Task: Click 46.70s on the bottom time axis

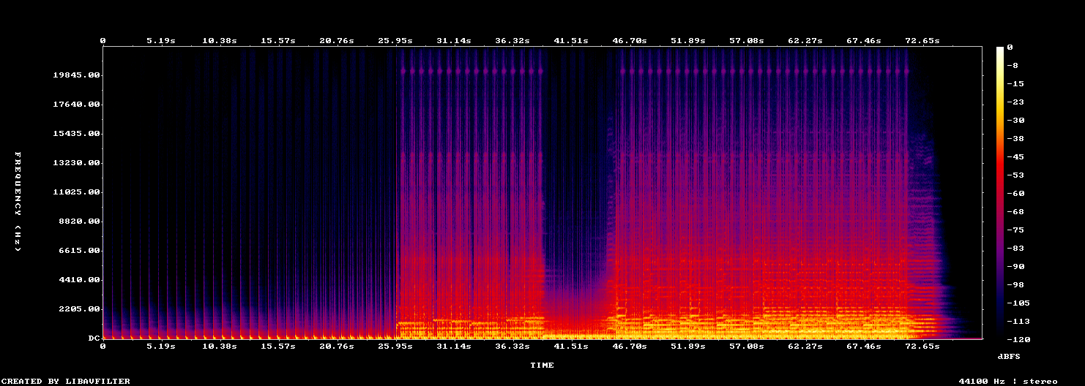Action: click(629, 347)
